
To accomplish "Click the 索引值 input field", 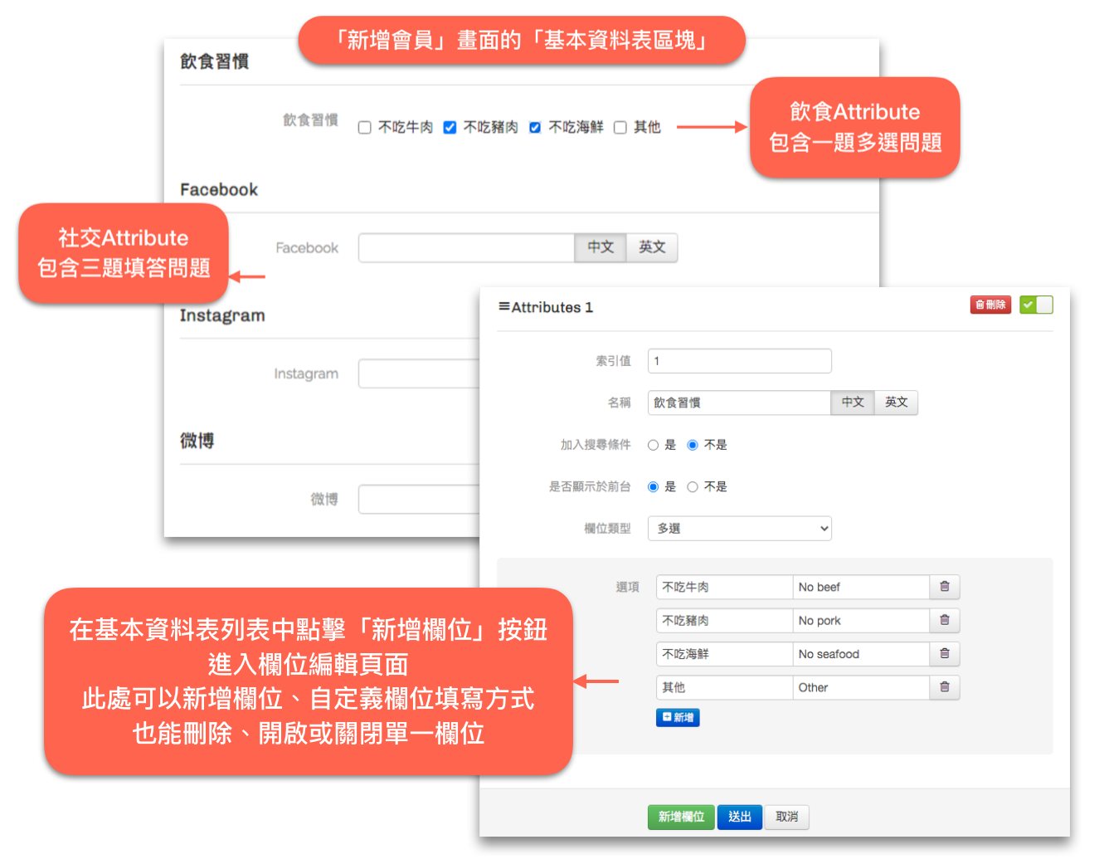I will tap(739, 361).
